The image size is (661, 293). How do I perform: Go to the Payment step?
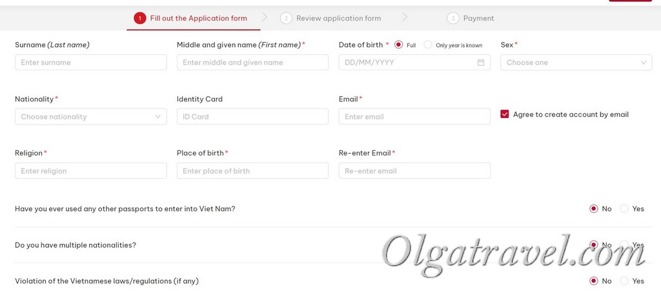tap(478, 18)
